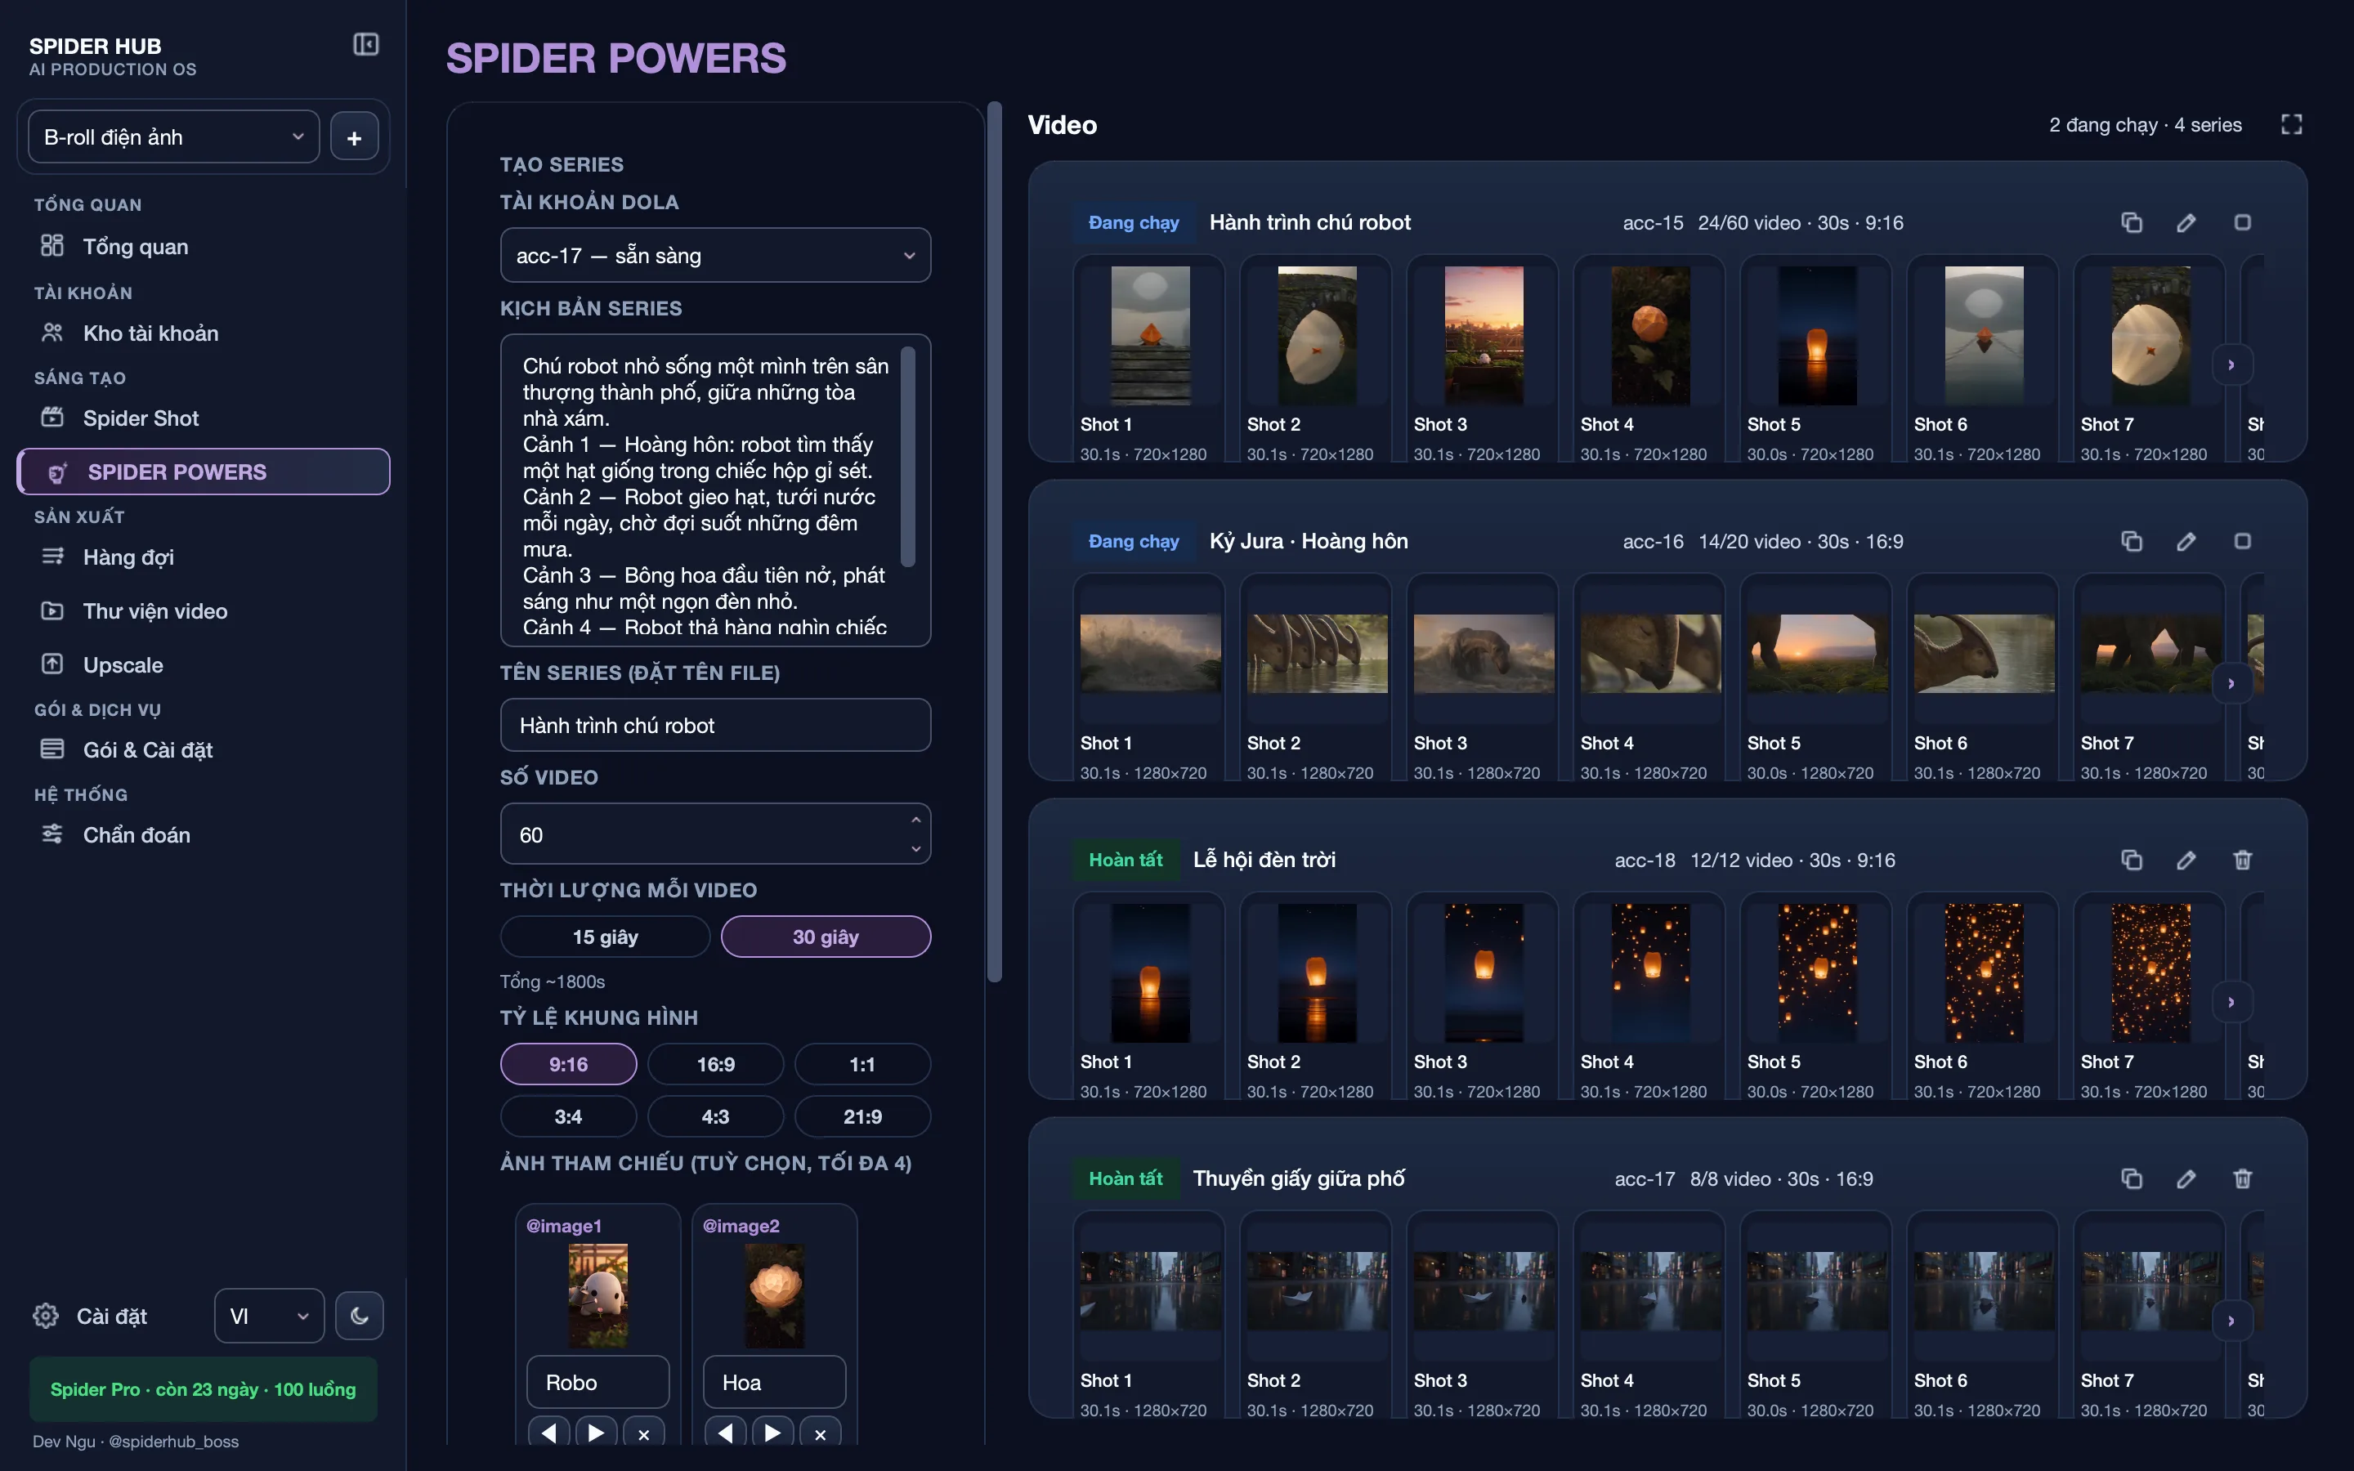
Task: Open the B-roll điện ảnh project dropdown
Action: (174, 137)
